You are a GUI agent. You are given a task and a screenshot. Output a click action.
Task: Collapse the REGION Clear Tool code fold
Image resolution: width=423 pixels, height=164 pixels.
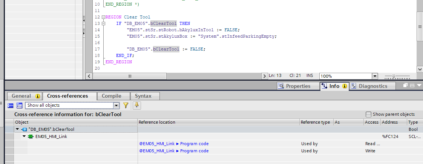click(x=103, y=17)
